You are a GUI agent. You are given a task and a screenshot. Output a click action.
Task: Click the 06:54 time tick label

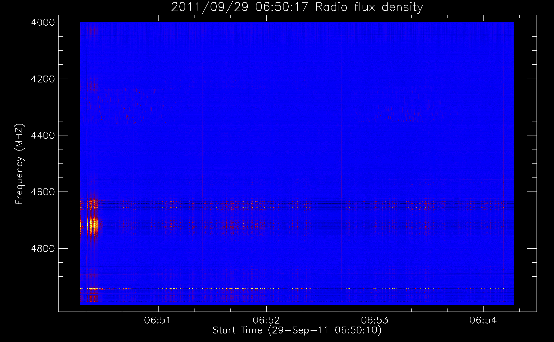483,320
